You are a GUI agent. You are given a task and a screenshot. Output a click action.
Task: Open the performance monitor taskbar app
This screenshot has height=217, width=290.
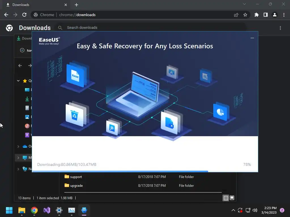[x=72, y=210]
